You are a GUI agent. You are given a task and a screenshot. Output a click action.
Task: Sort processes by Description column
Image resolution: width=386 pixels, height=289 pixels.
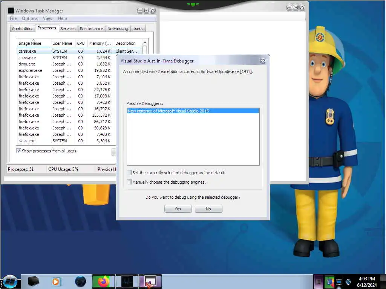point(127,43)
